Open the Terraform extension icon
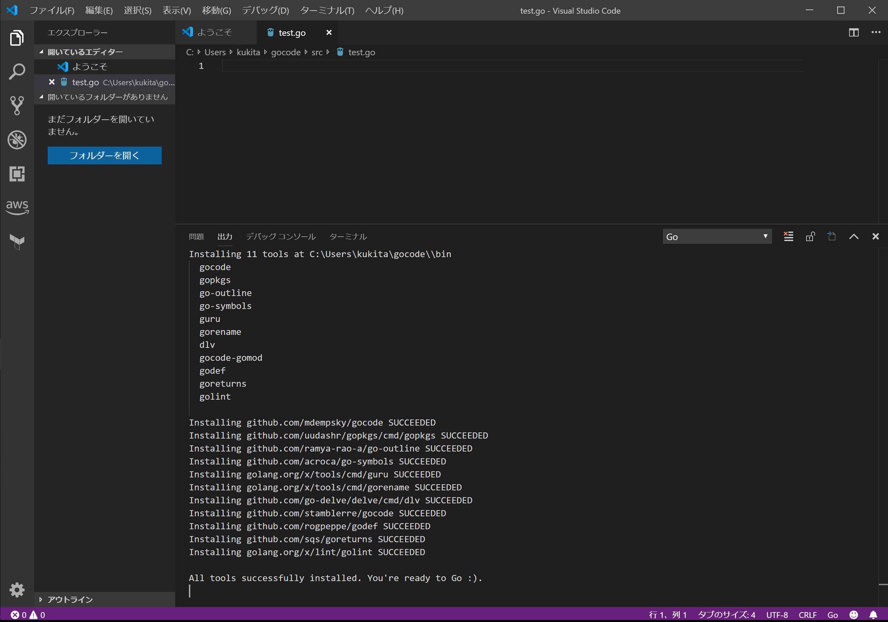Screen dimensions: 888x622 click(17, 242)
